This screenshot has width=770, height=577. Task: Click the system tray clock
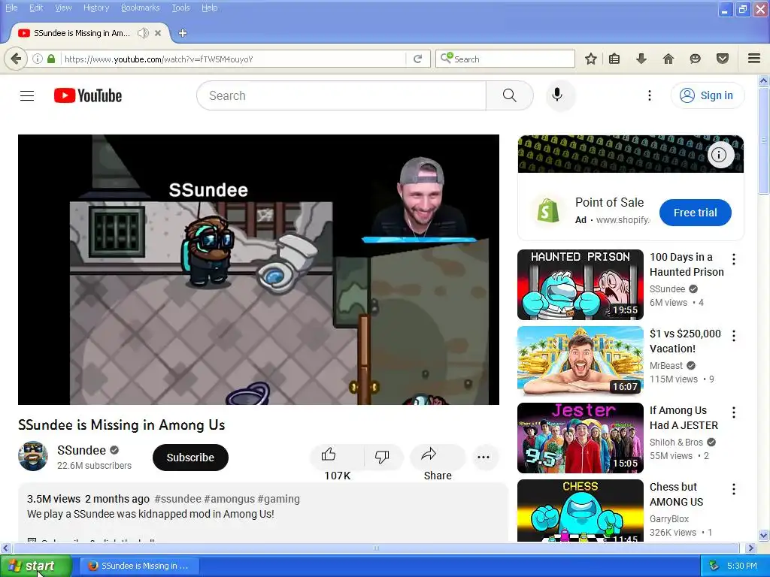(x=741, y=566)
